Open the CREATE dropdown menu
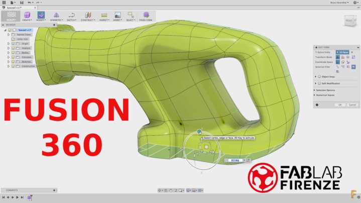Screen dimensions: 361x203 pos(27,20)
